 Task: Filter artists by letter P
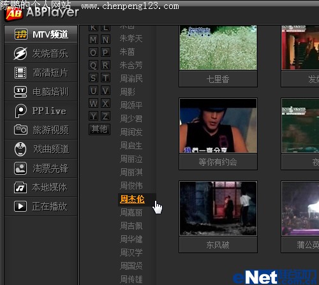click(105, 52)
